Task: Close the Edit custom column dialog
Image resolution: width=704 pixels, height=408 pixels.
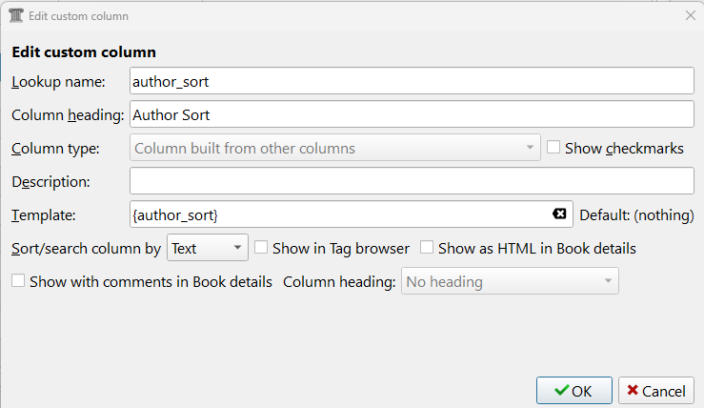Action: coord(690,16)
